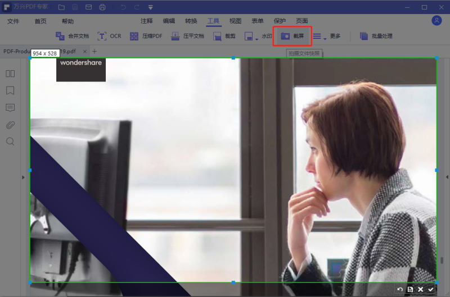
Task: Expand quick access toolbar dropdown arrow
Action: click(x=150, y=7)
